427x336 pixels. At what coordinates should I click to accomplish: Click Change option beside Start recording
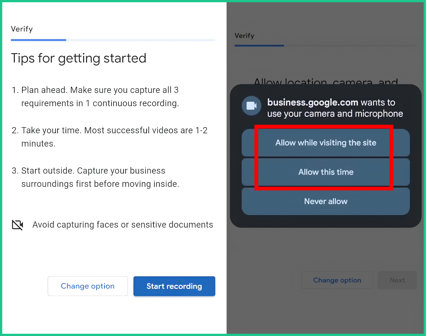click(88, 286)
